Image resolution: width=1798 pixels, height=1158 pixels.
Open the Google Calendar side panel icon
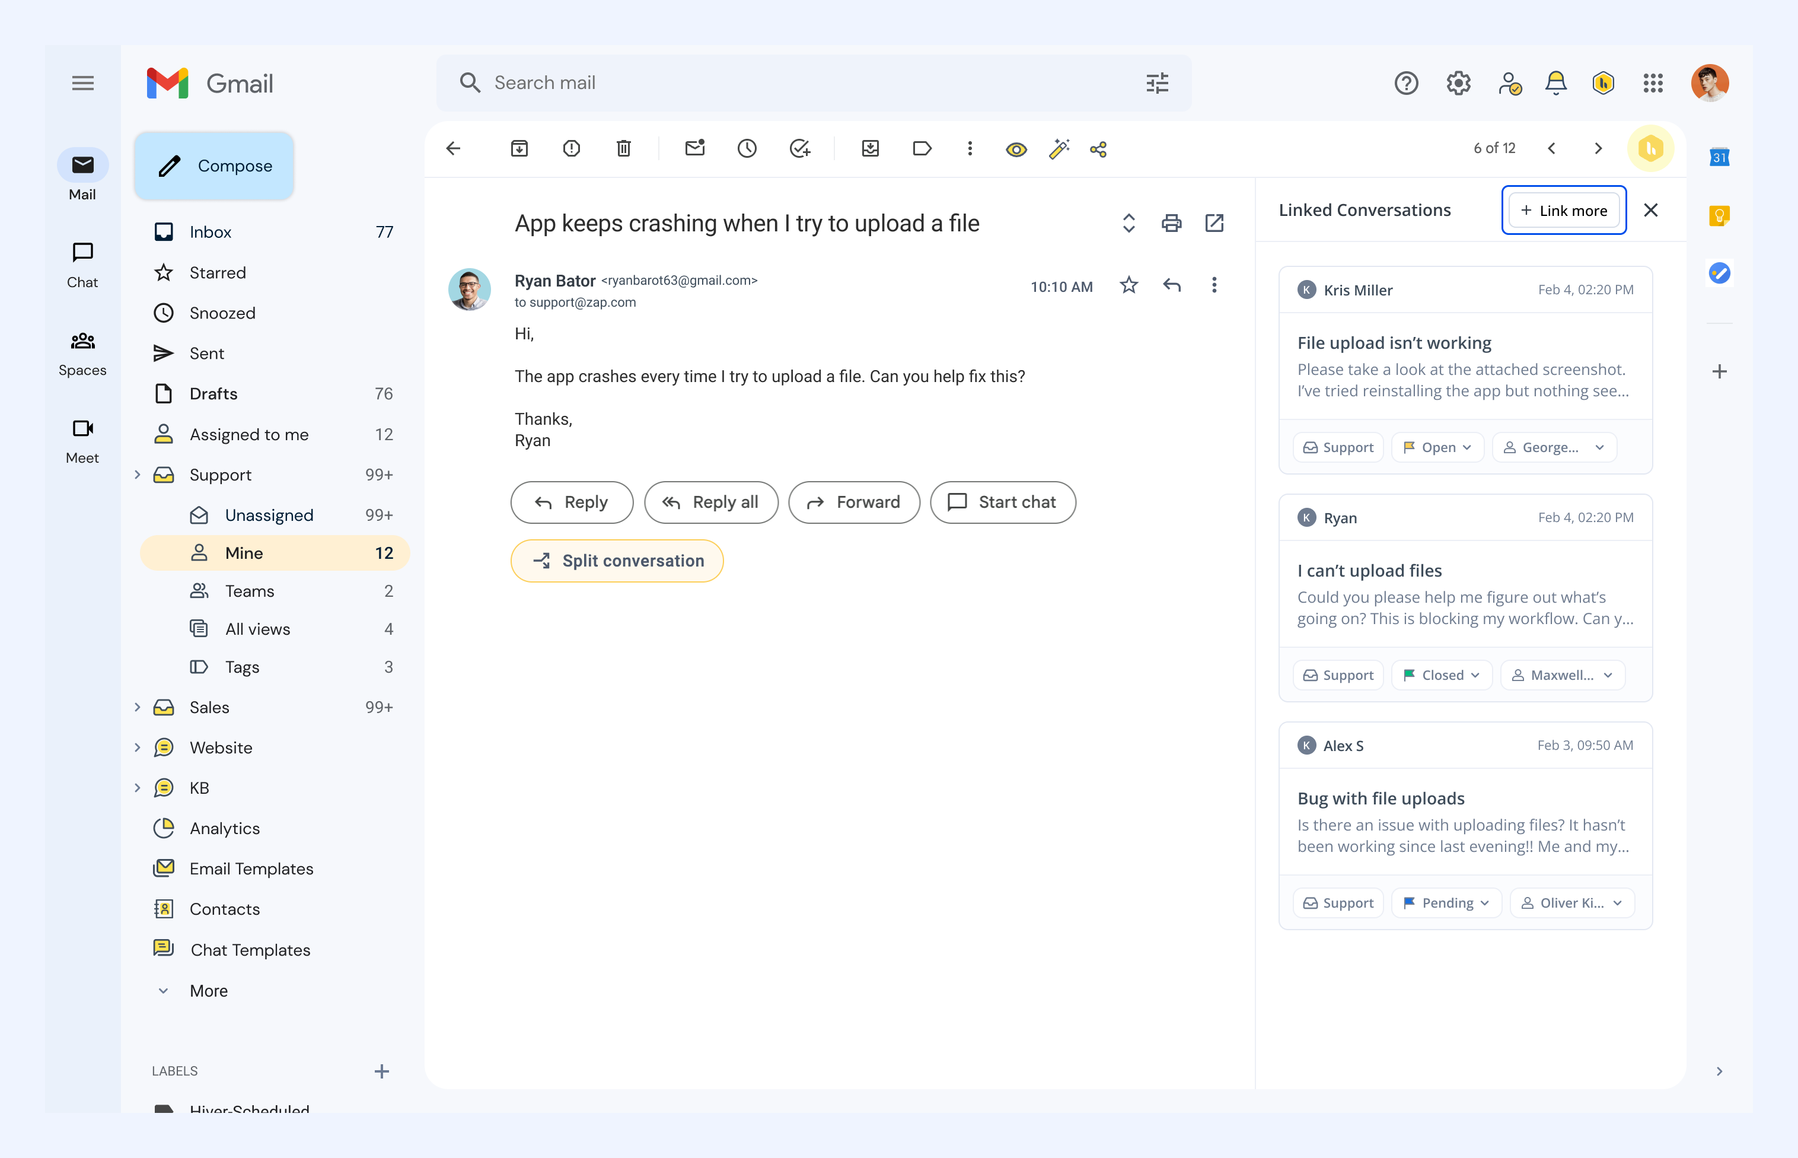pos(1720,157)
